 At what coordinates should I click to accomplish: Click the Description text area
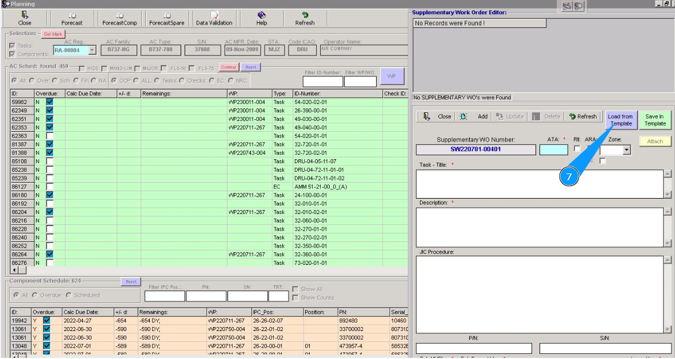tap(540, 227)
